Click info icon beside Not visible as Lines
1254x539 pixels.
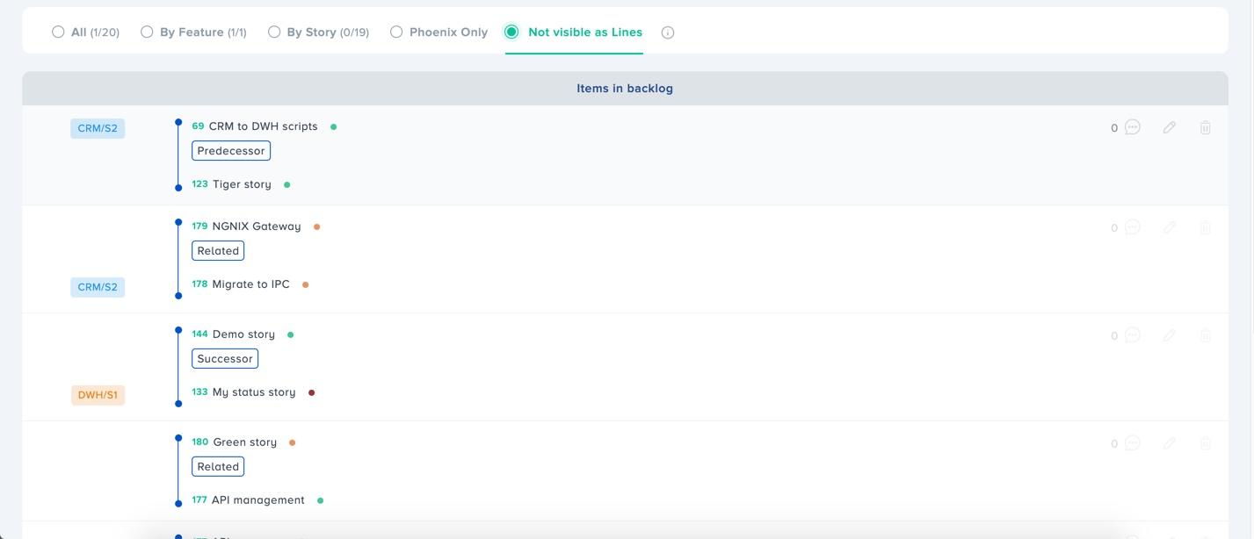click(x=668, y=32)
